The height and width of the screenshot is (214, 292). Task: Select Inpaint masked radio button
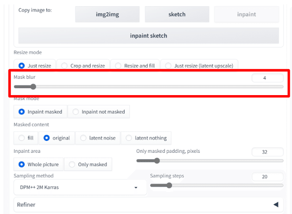[40, 112]
